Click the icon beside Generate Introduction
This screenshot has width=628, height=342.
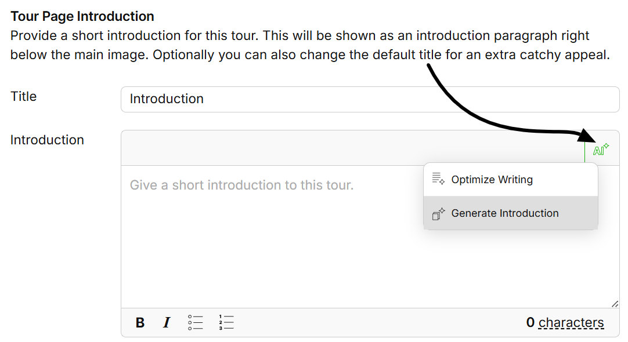(x=438, y=214)
